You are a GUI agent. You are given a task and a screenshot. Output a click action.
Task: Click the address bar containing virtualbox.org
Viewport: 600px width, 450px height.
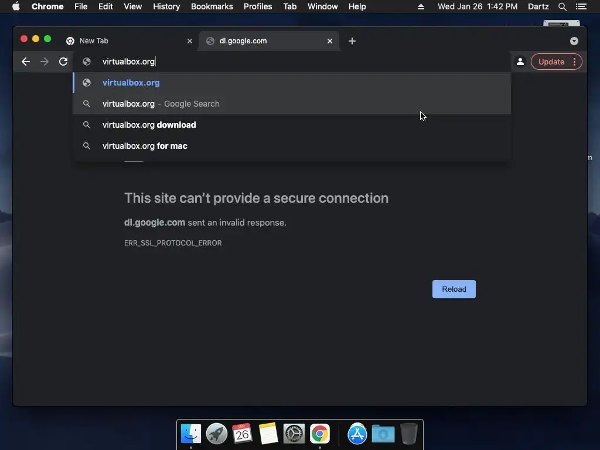pyautogui.click(x=291, y=62)
